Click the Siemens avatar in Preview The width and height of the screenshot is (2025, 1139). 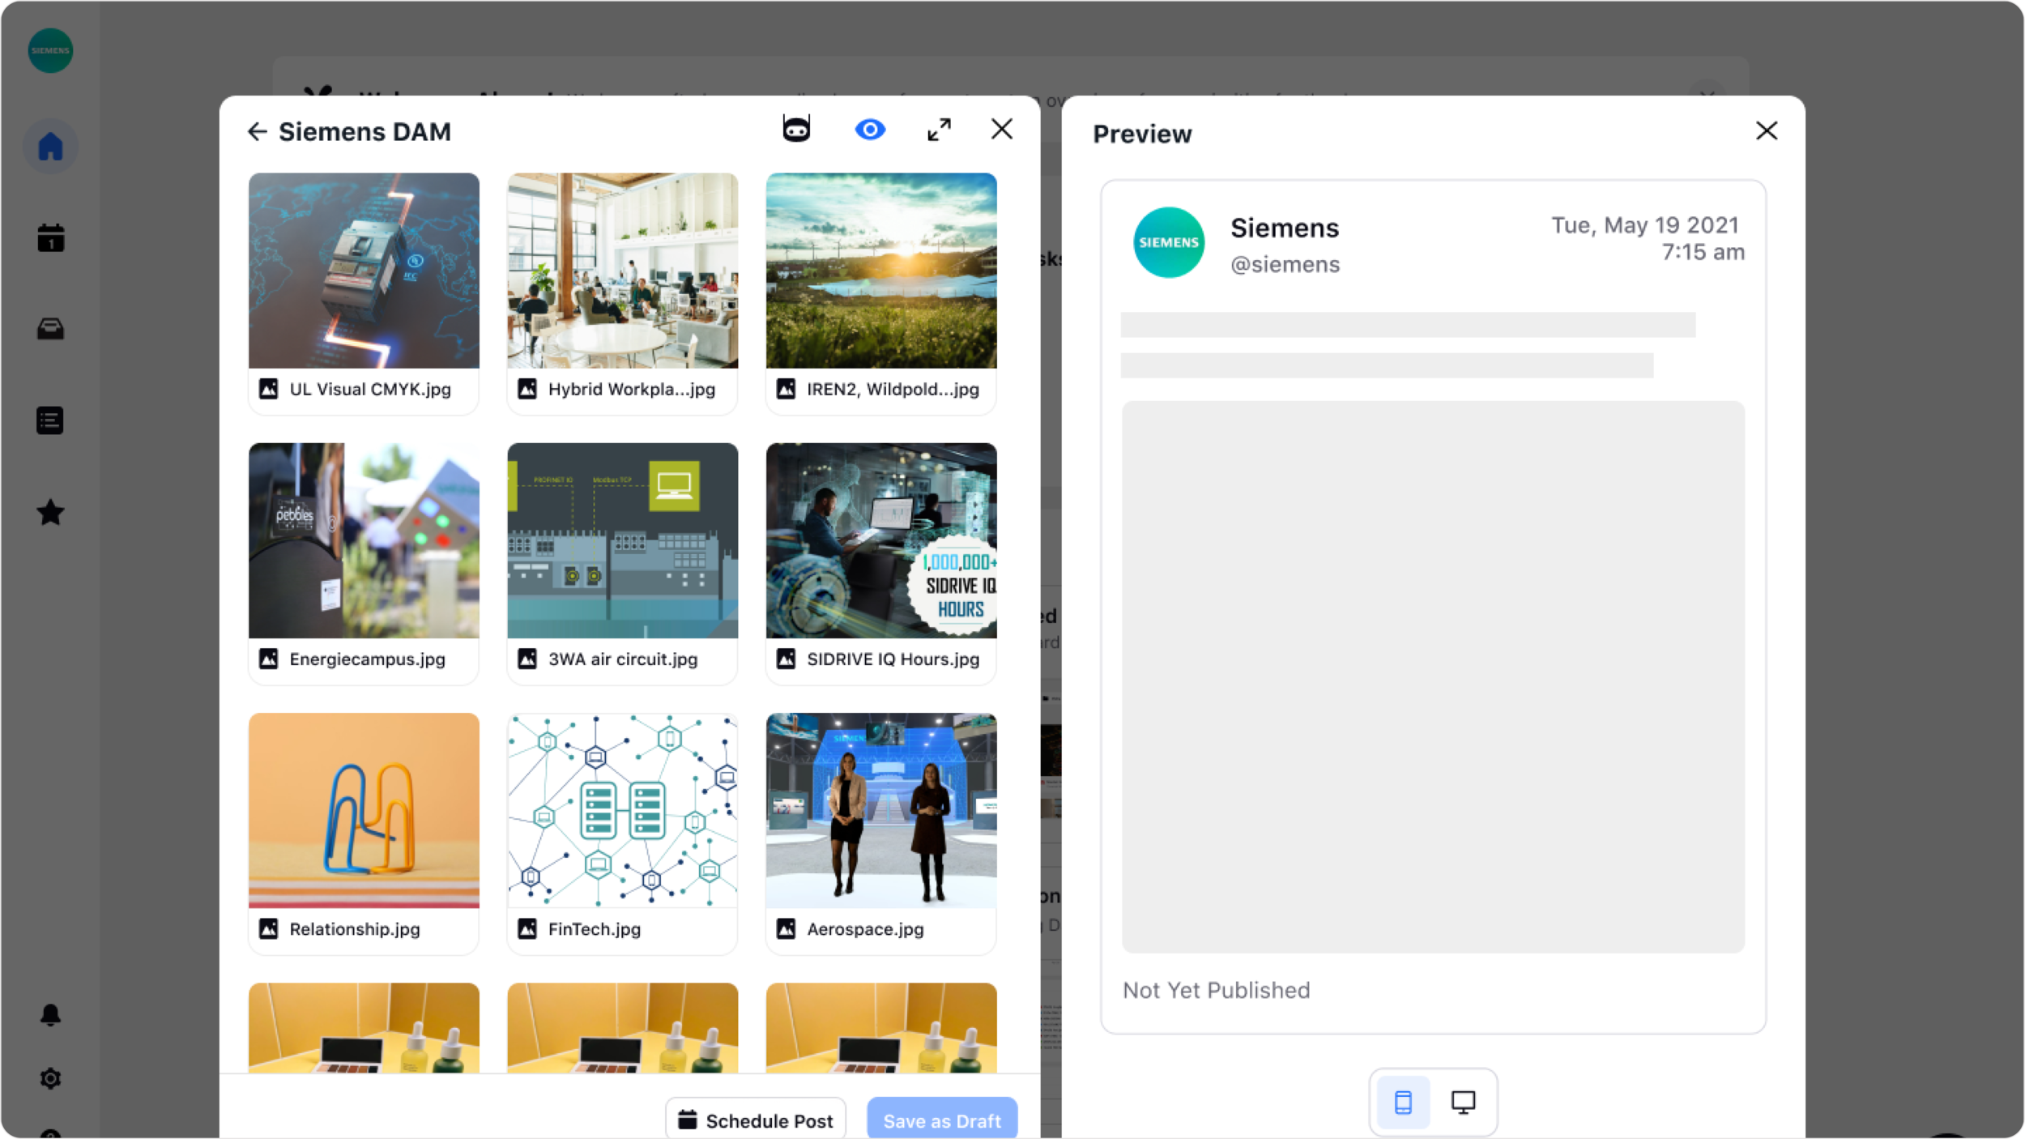coord(1169,242)
